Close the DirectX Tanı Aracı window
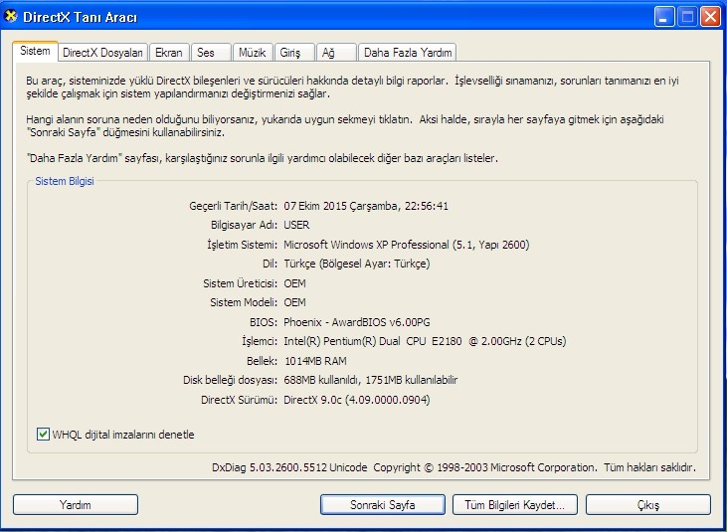Viewport: 727px width, 532px height. (710, 17)
